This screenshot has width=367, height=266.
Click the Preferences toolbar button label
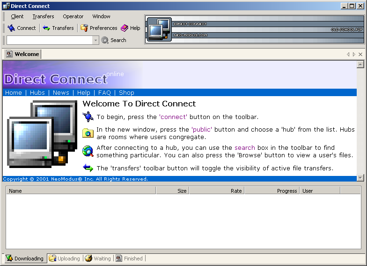pos(103,28)
